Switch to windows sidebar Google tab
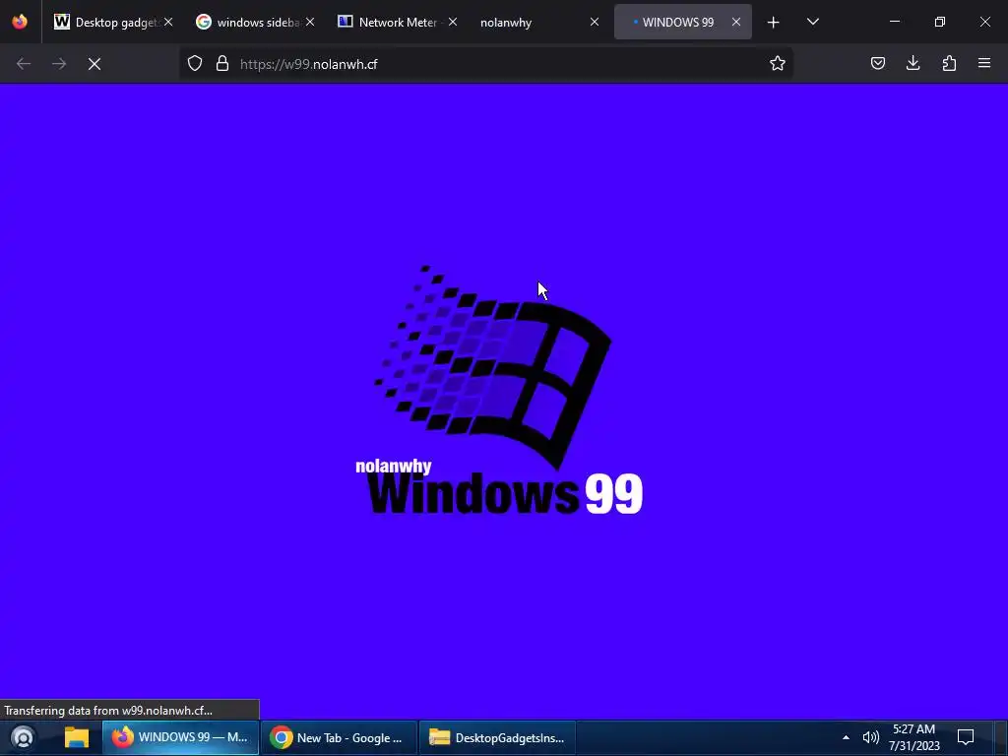This screenshot has height=756, width=1008. [255, 22]
